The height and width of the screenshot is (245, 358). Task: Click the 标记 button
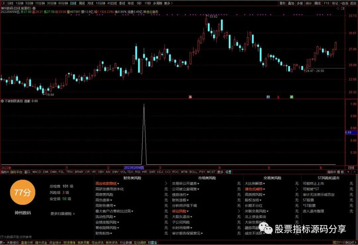coord(335,3)
